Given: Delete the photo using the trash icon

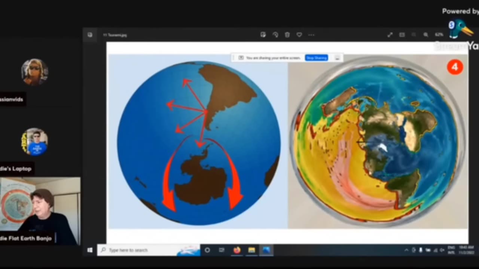Looking at the screenshot, I should pos(287,35).
